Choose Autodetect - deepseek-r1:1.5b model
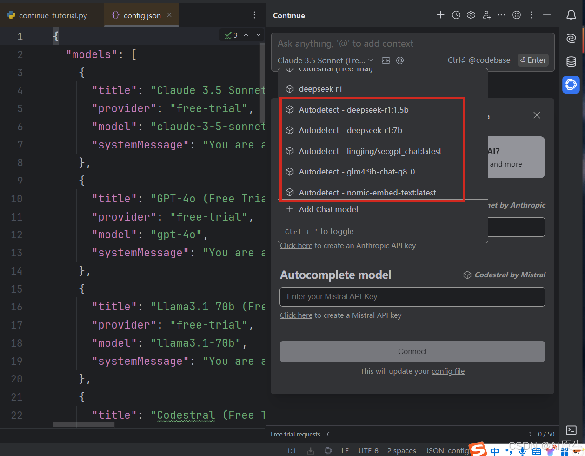585x456 pixels. [x=383, y=110]
